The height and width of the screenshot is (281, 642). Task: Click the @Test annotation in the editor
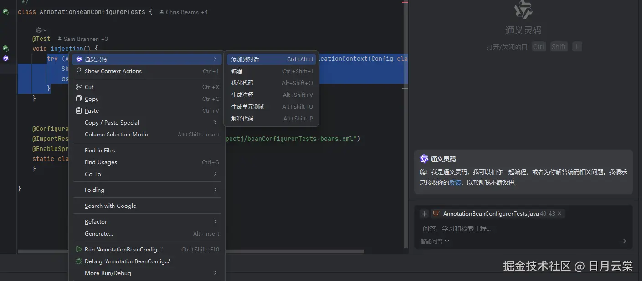point(41,39)
